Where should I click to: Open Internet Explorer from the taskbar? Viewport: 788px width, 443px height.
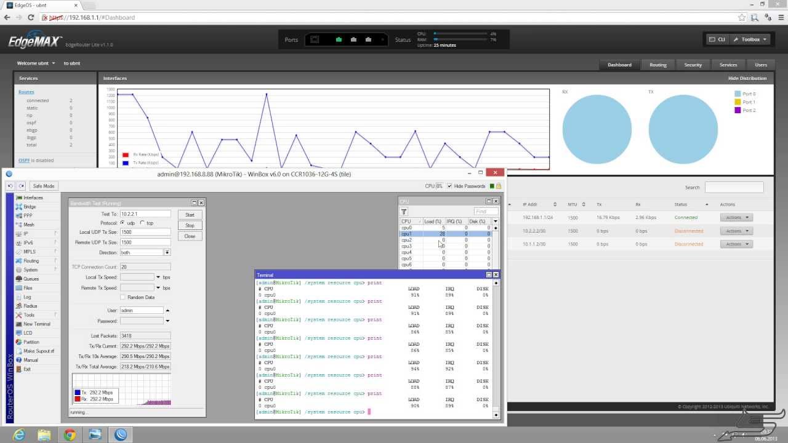(x=19, y=434)
